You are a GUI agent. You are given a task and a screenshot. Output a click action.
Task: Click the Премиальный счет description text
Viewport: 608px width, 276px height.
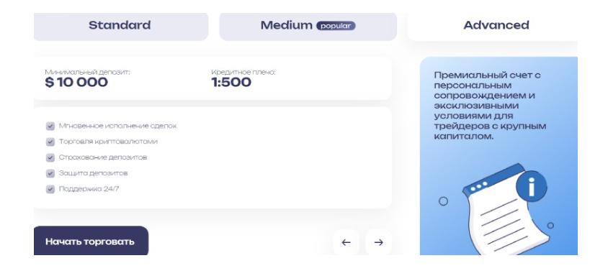point(490,105)
